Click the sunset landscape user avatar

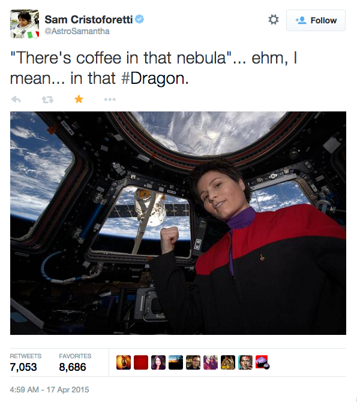(x=176, y=362)
